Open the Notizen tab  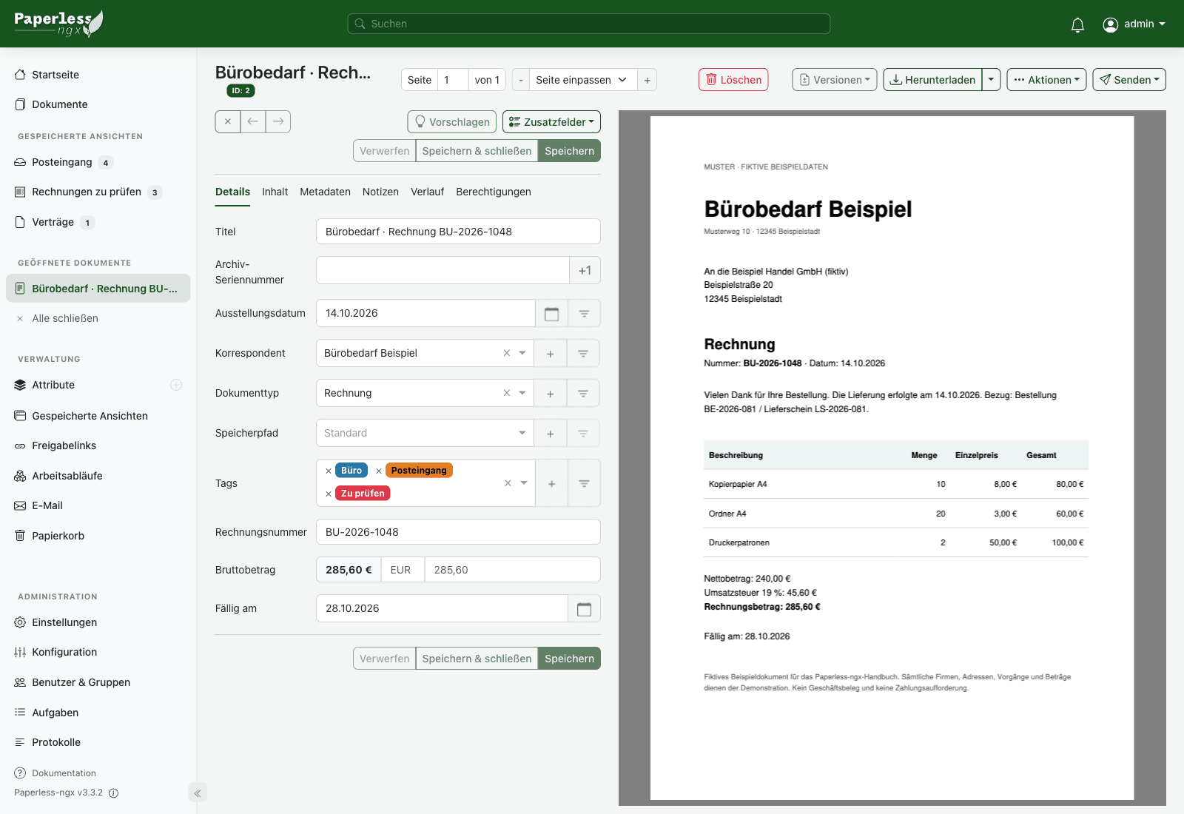pos(380,192)
